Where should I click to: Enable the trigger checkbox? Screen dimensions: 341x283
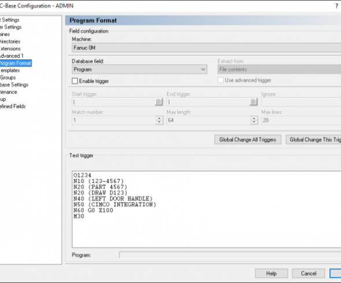75,81
